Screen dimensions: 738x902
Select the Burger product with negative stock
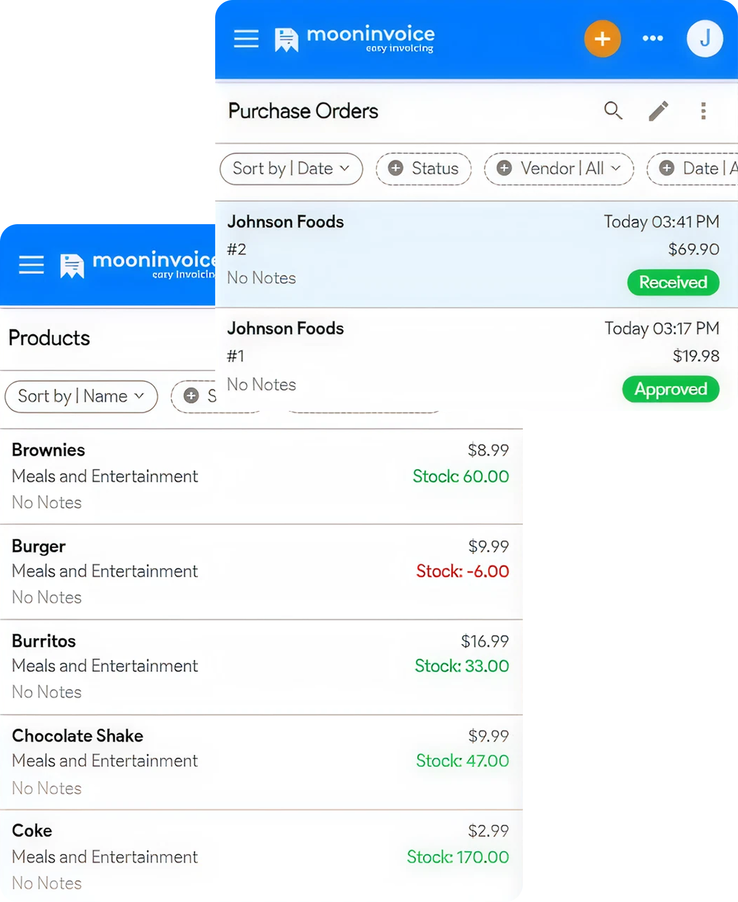coord(261,571)
